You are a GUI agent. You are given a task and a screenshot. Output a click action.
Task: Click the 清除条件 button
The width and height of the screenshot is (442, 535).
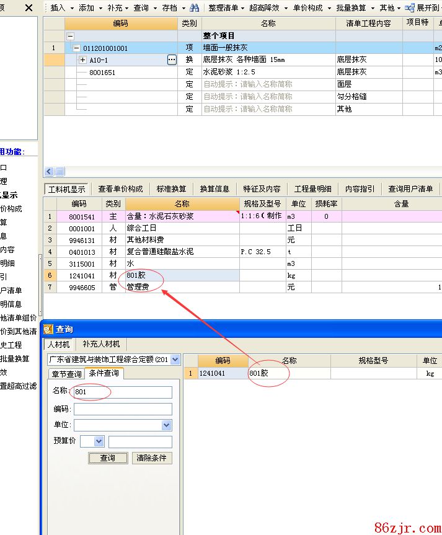click(152, 458)
